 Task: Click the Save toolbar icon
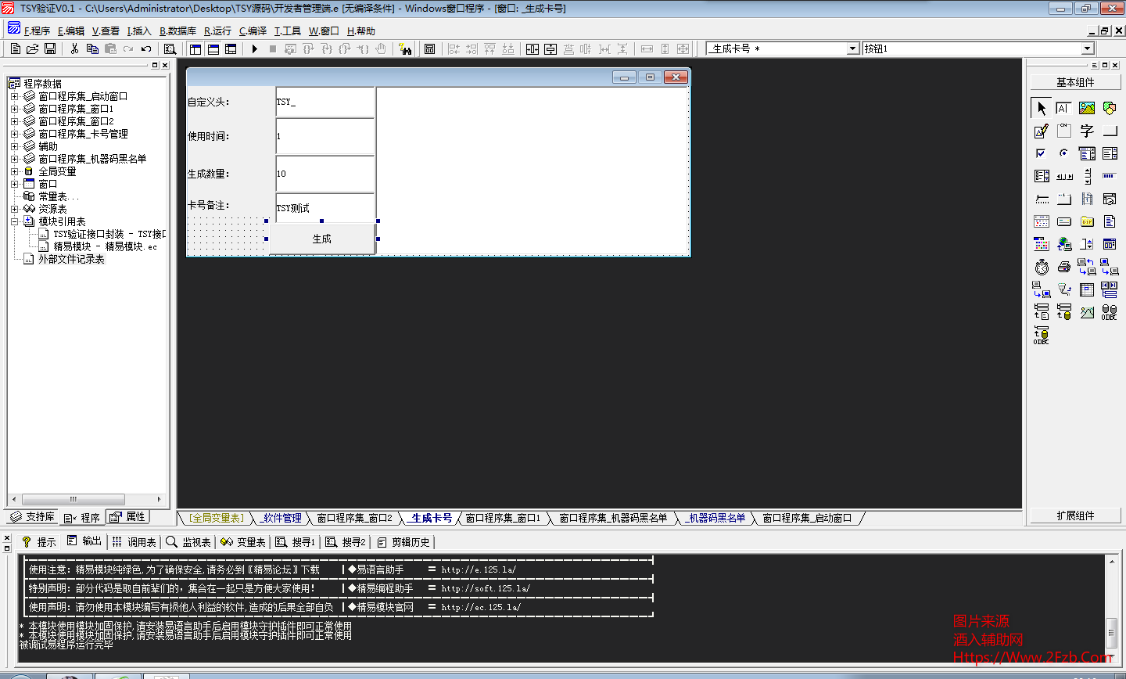[50, 48]
